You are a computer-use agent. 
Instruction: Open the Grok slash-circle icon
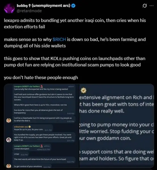point(145,6)
